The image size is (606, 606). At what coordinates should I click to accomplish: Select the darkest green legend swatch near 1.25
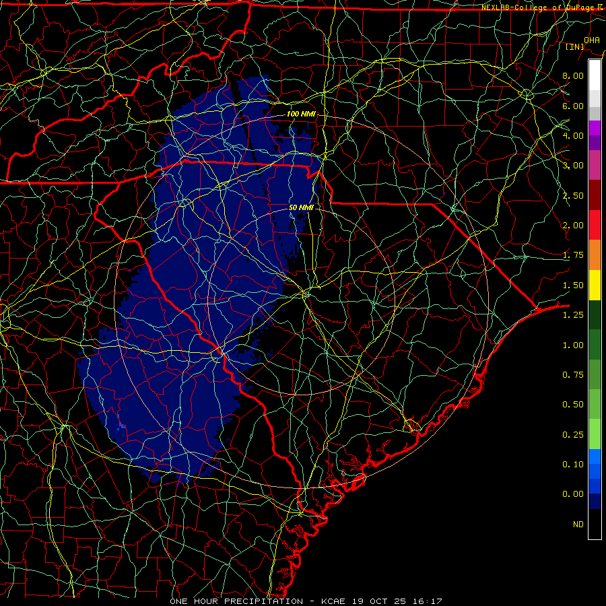(x=595, y=314)
